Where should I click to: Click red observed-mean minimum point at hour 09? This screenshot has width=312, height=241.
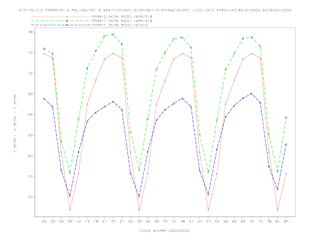tap(70, 210)
